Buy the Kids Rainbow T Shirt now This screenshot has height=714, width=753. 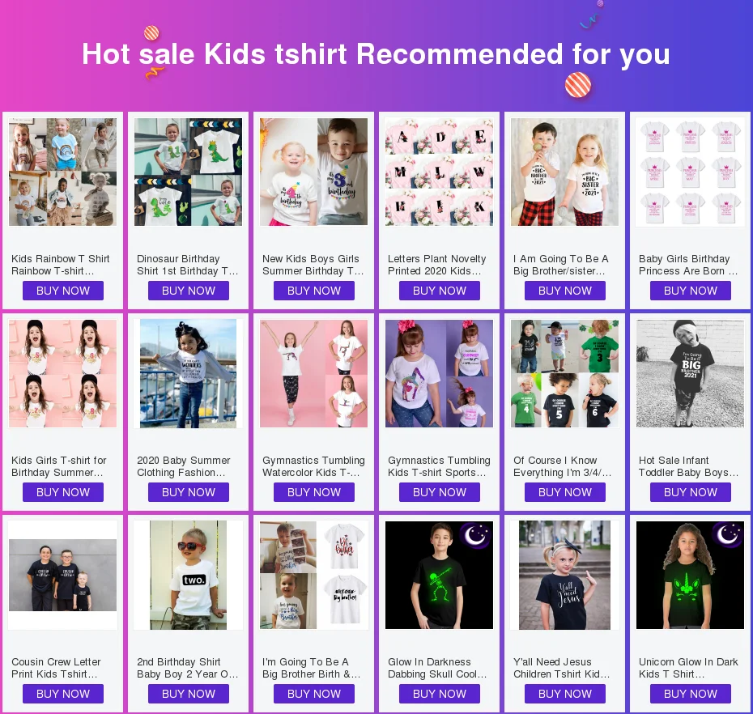click(63, 291)
